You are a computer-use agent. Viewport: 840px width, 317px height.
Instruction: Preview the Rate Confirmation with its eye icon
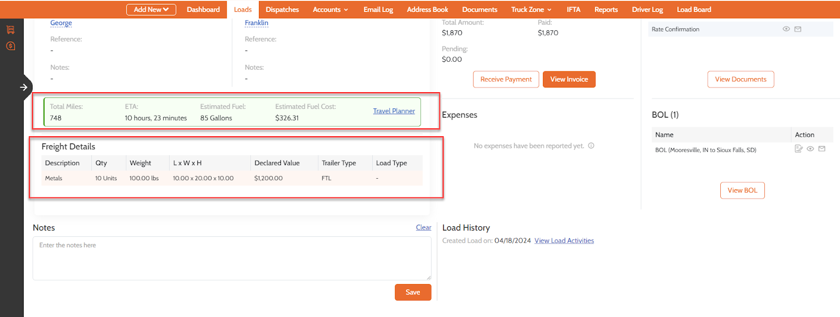(x=786, y=29)
